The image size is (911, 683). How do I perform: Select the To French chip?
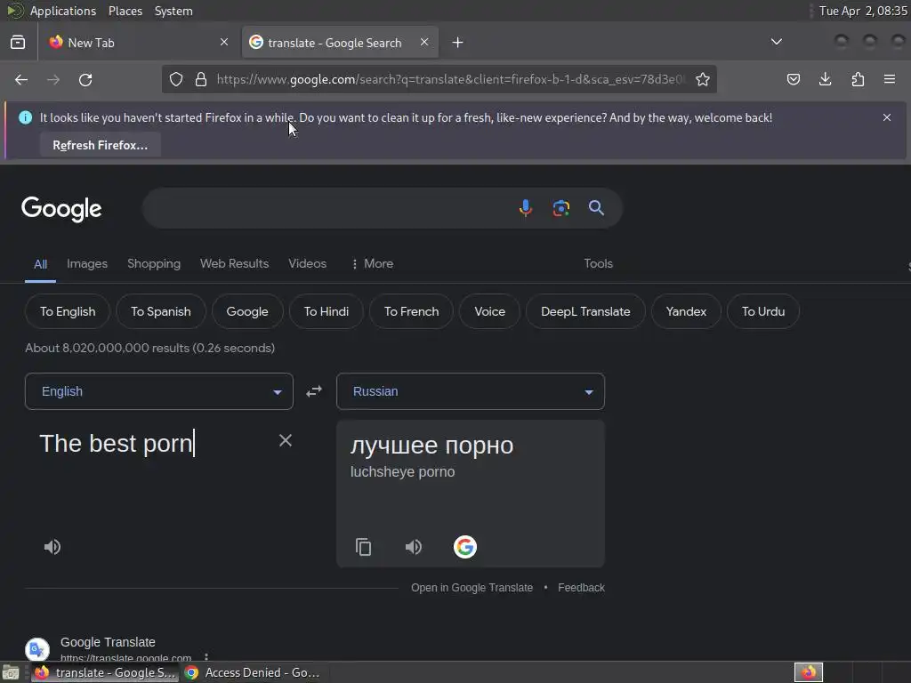pos(411,312)
